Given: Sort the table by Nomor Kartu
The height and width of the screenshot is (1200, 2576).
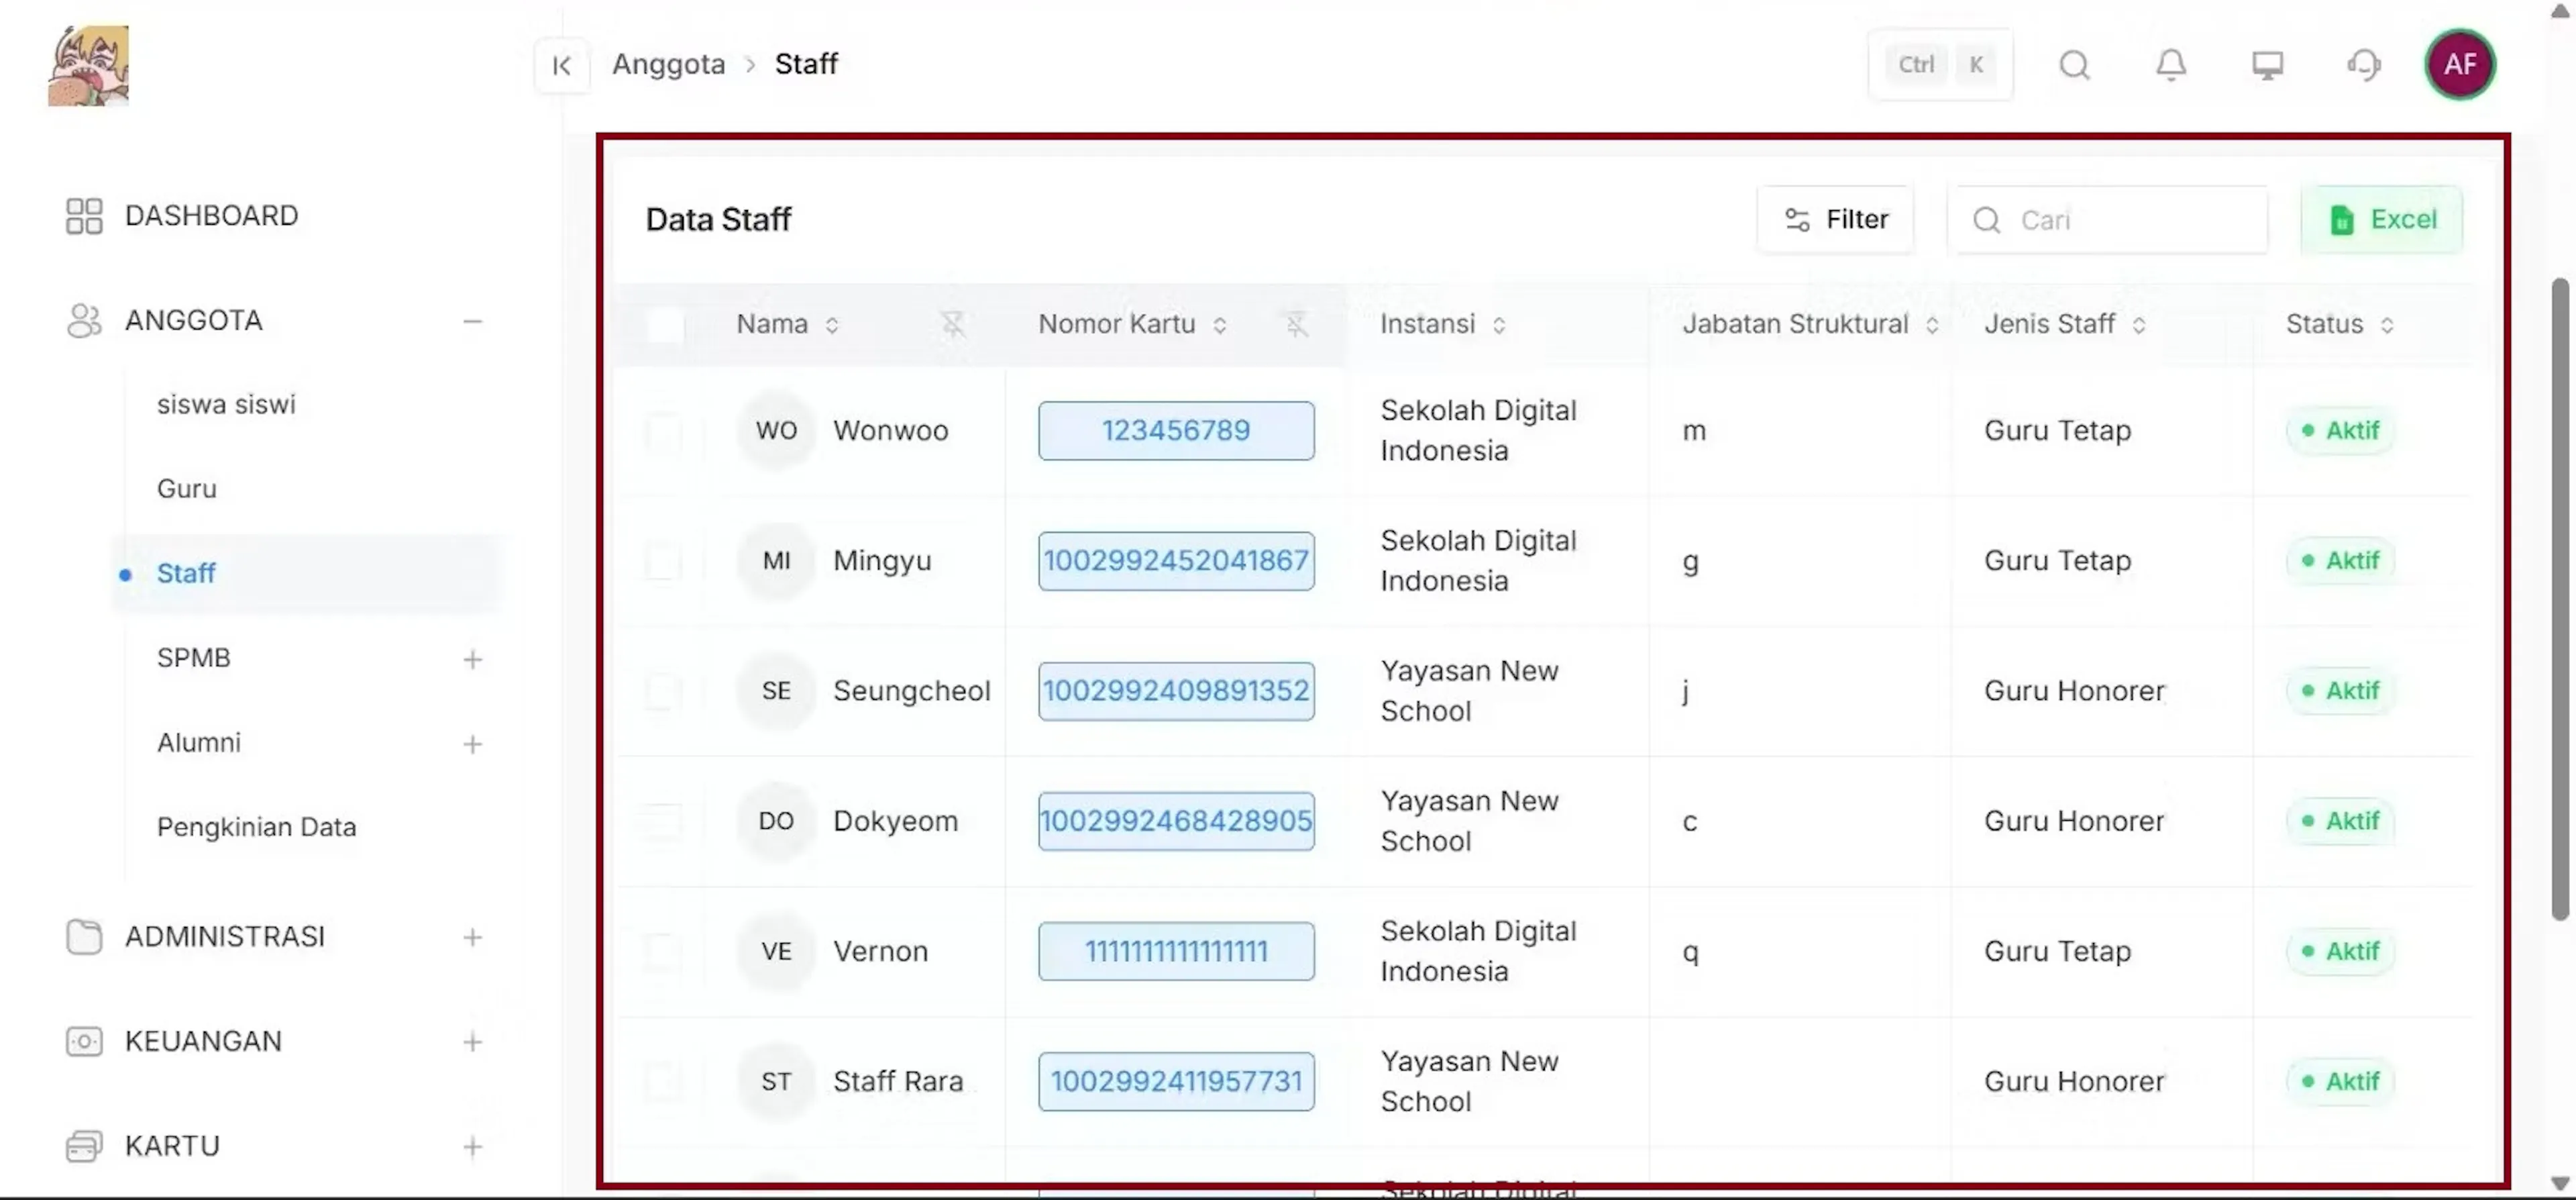Looking at the screenshot, I should click(1219, 326).
